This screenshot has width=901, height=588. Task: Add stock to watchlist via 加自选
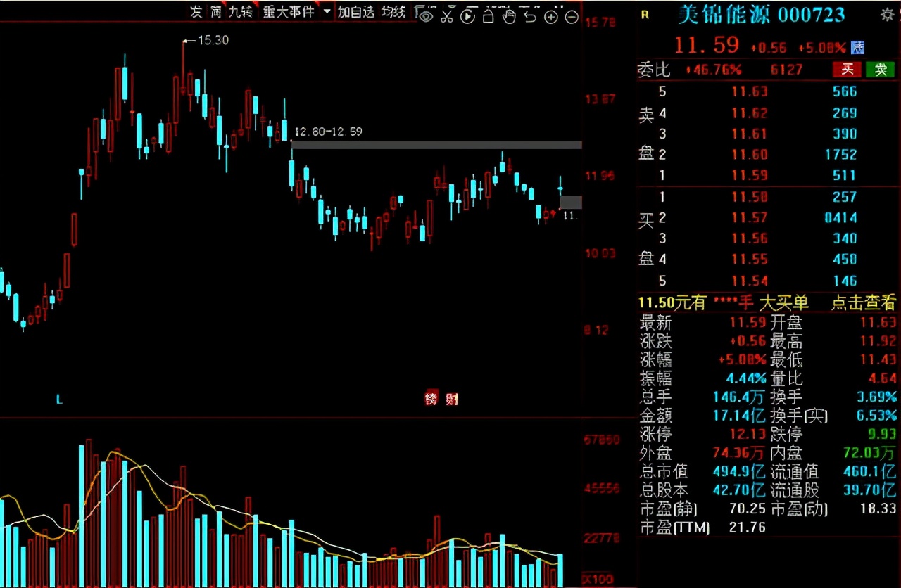tap(356, 12)
